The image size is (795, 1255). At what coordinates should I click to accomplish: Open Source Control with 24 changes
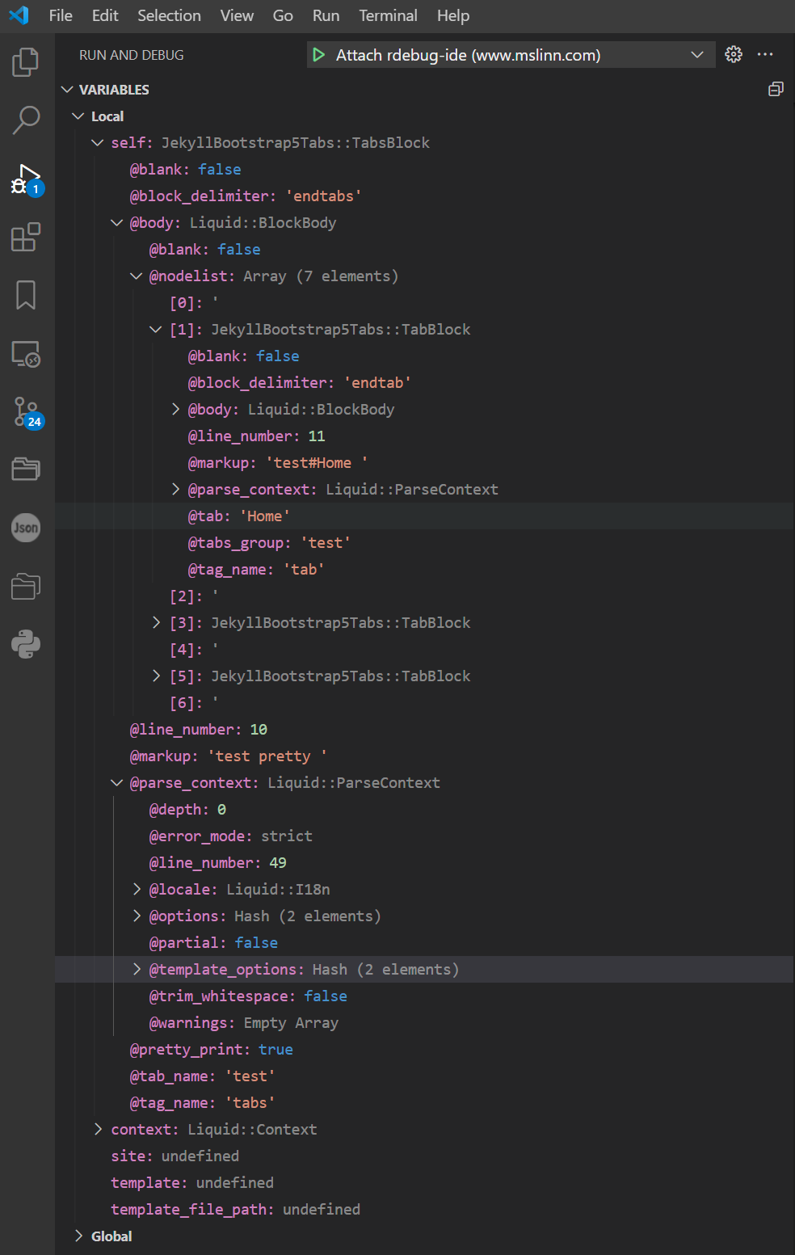[26, 412]
